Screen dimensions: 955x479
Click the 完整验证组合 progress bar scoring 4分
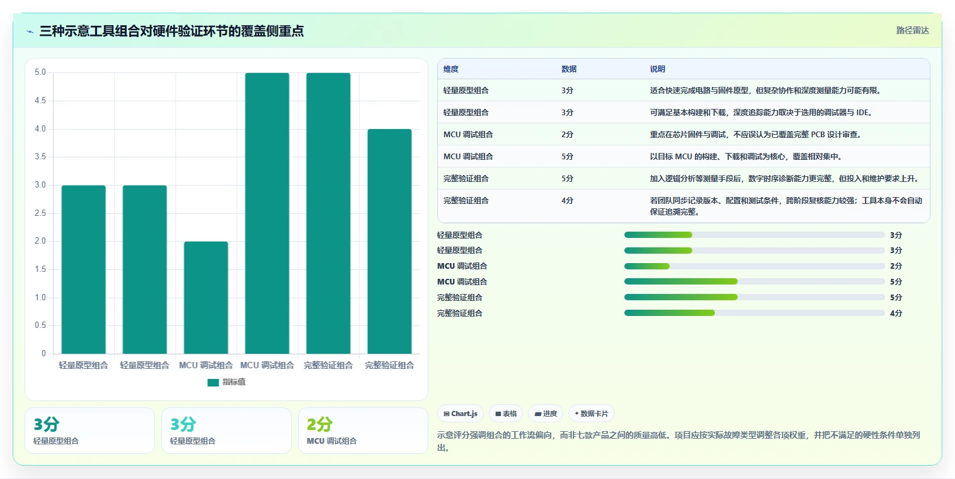[x=755, y=313]
